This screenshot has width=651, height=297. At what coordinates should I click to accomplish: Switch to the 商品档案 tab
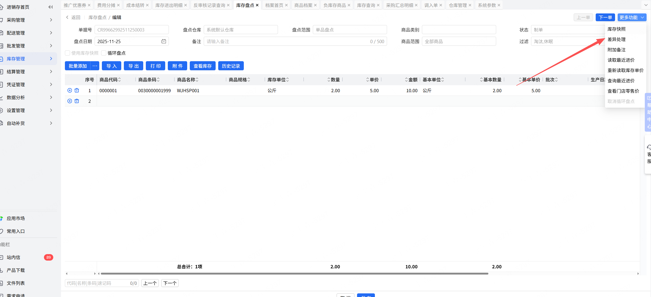pos(303,5)
